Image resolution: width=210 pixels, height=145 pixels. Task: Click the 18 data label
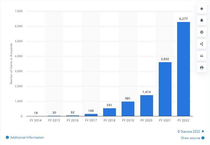[36, 113]
